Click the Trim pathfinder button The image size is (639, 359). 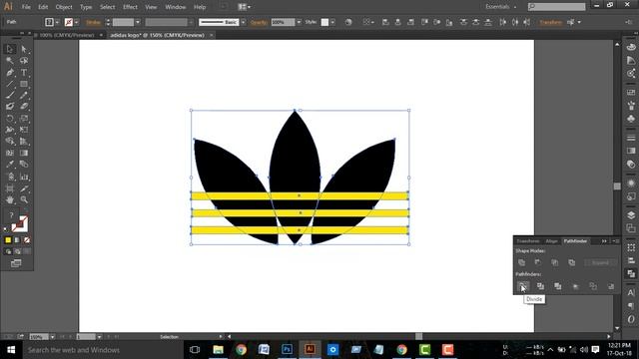pyautogui.click(x=540, y=286)
